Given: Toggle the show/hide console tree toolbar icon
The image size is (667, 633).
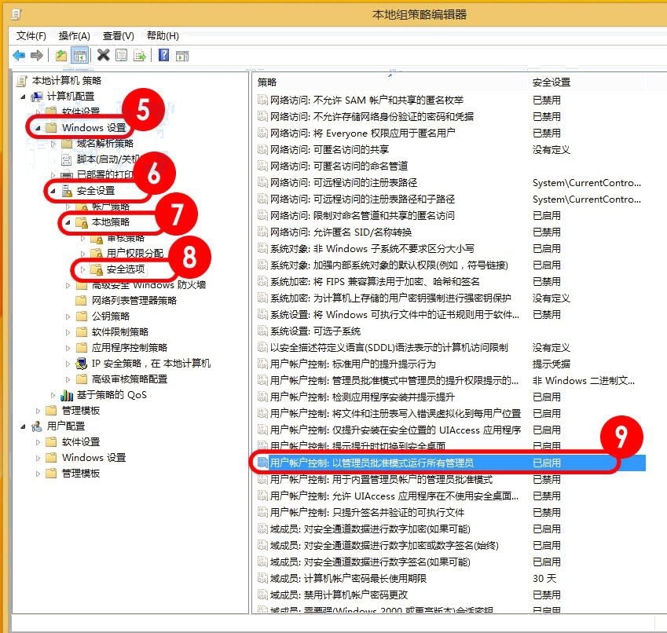Looking at the screenshot, I should (79, 55).
